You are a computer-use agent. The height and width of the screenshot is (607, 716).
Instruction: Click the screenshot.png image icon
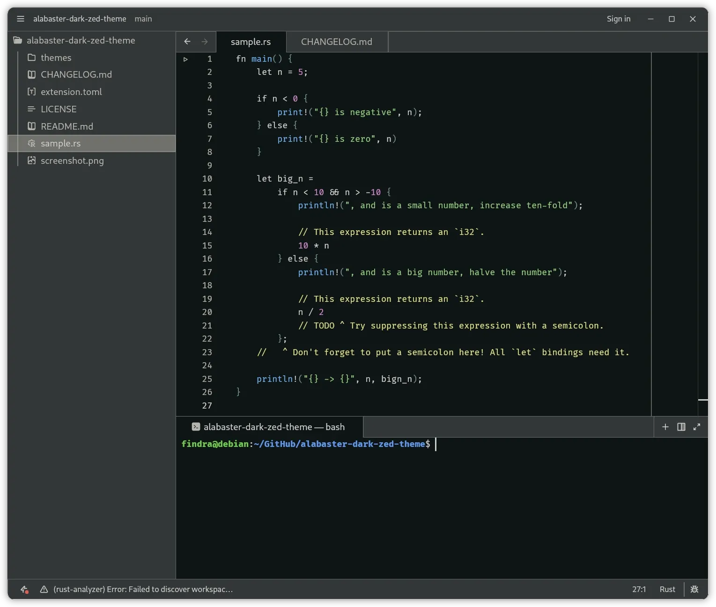31,161
